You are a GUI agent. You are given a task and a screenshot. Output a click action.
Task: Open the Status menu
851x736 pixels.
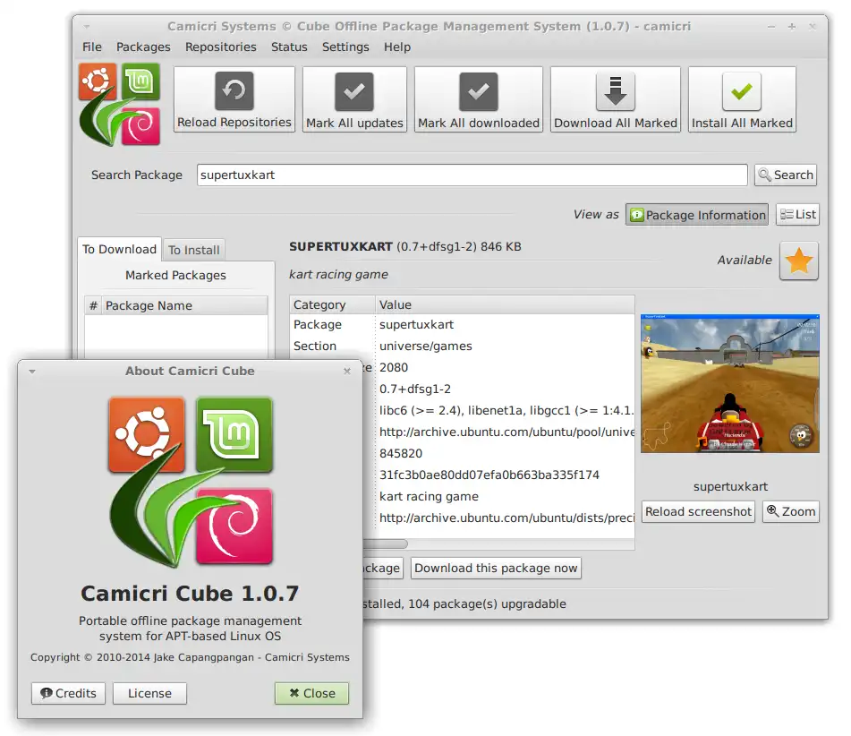pos(289,47)
